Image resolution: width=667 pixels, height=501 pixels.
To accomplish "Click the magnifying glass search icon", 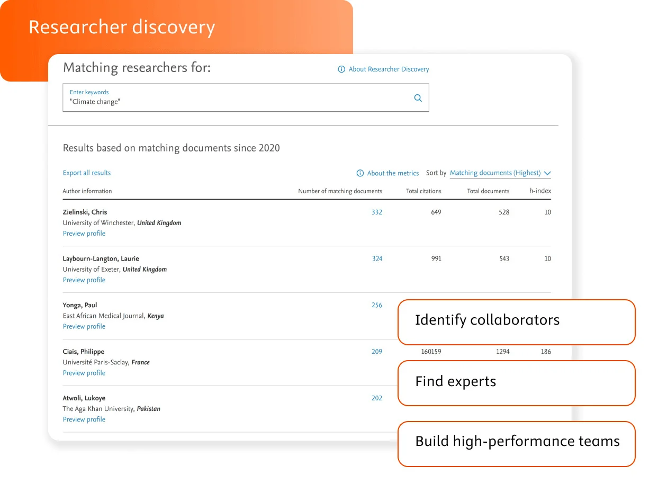I will pyautogui.click(x=418, y=98).
